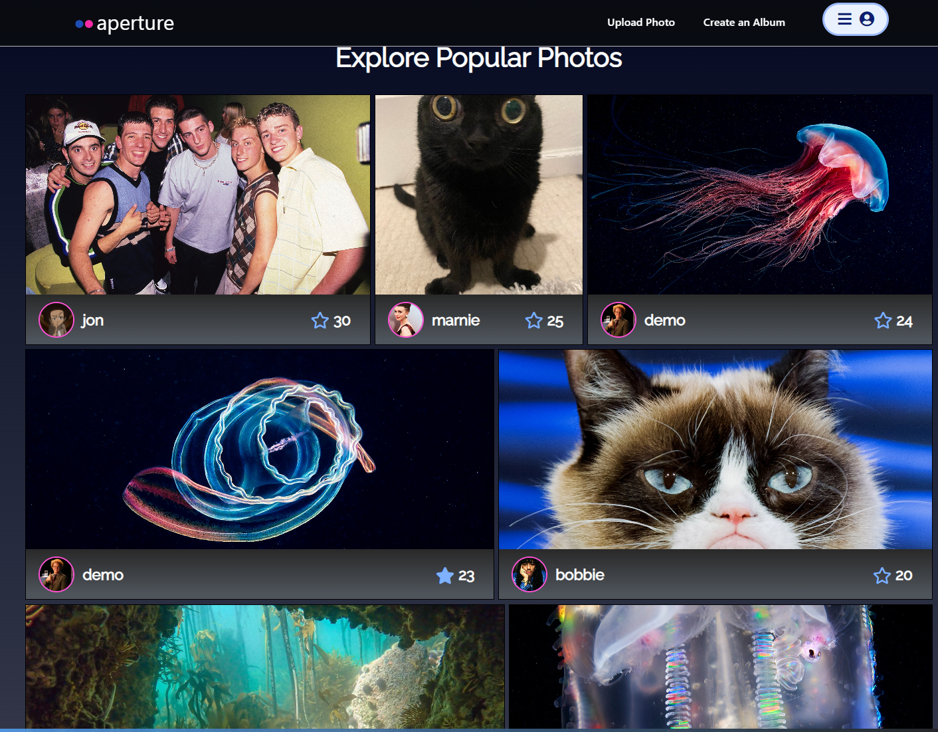
Task: Click the username marnie link
Action: 456,320
